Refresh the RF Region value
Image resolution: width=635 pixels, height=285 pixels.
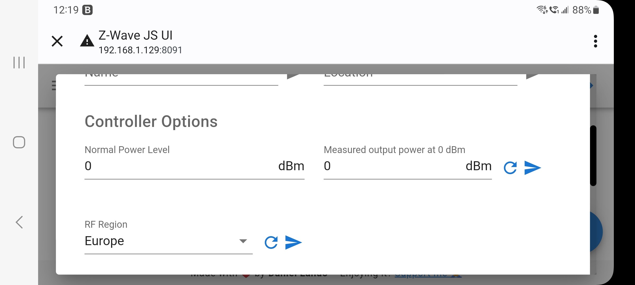pyautogui.click(x=271, y=243)
